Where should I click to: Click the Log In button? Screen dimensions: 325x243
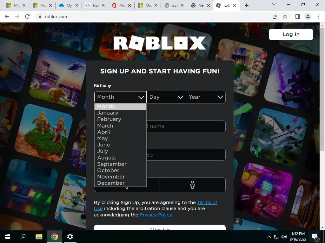point(291,34)
